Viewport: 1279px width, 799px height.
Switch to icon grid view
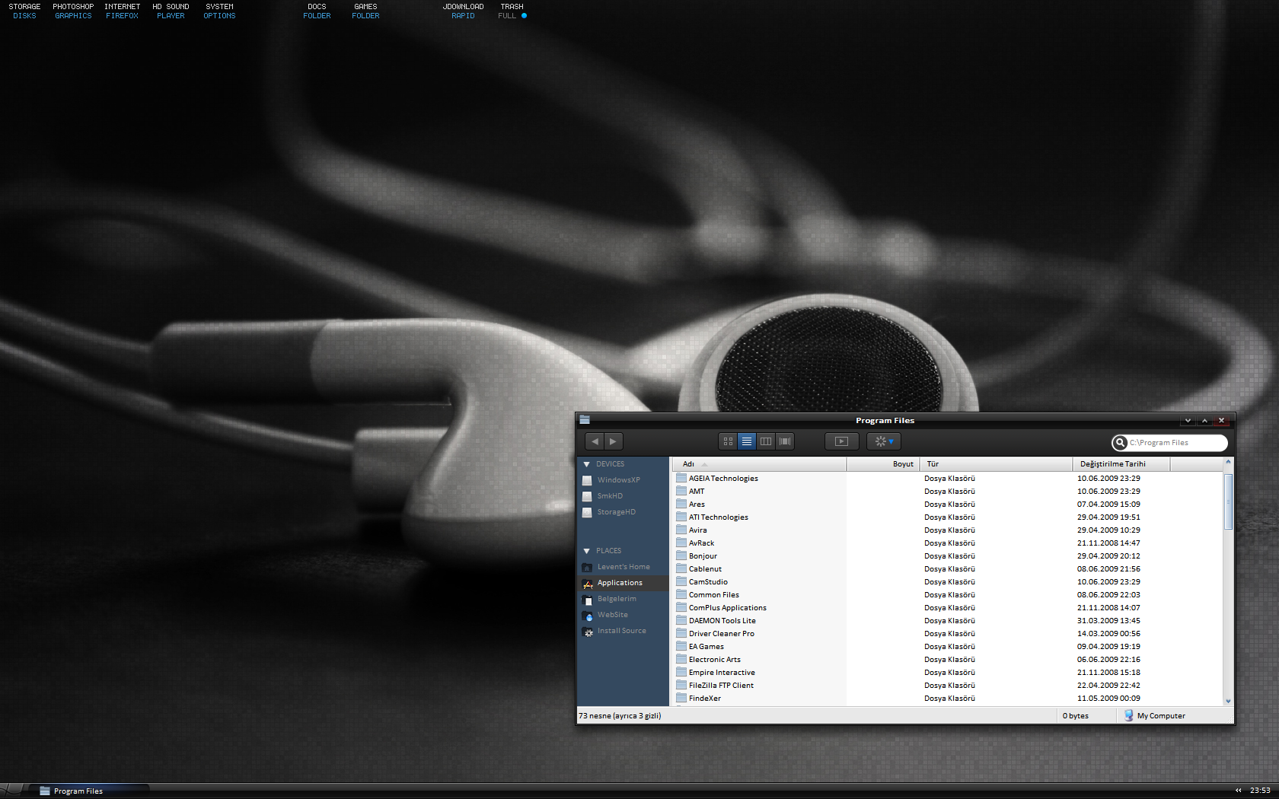(x=728, y=441)
